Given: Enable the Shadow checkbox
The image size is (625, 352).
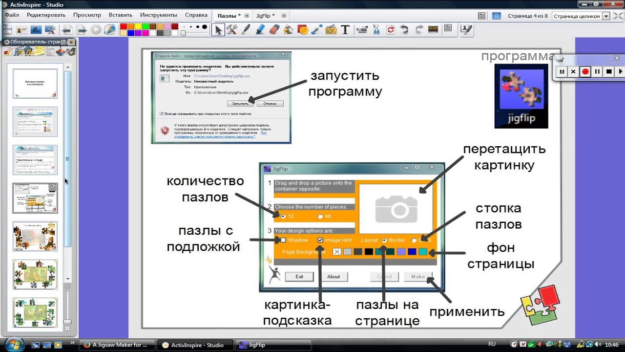Looking at the screenshot, I should click(283, 240).
